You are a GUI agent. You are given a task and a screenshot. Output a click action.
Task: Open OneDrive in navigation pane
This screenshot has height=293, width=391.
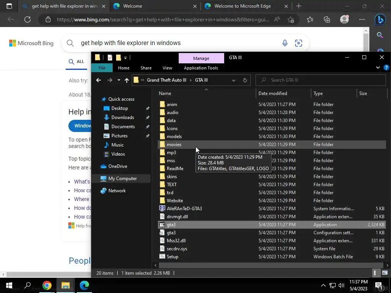[118, 166]
